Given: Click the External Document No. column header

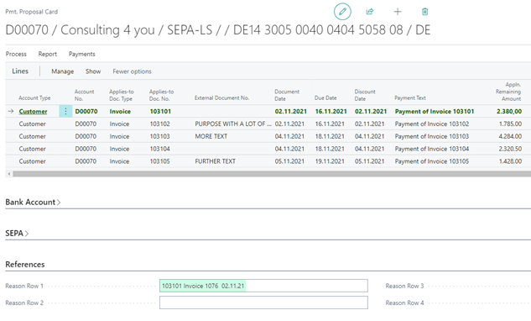Looking at the screenshot, I should click(221, 97).
